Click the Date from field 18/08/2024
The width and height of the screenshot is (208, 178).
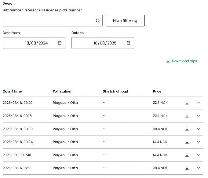34,43
